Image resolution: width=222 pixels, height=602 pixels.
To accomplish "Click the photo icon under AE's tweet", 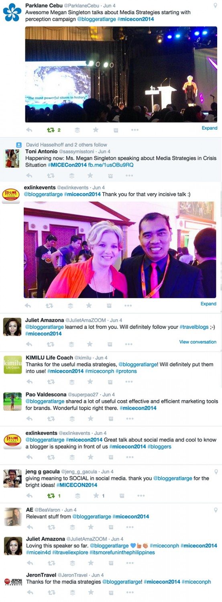I will [110, 527].
